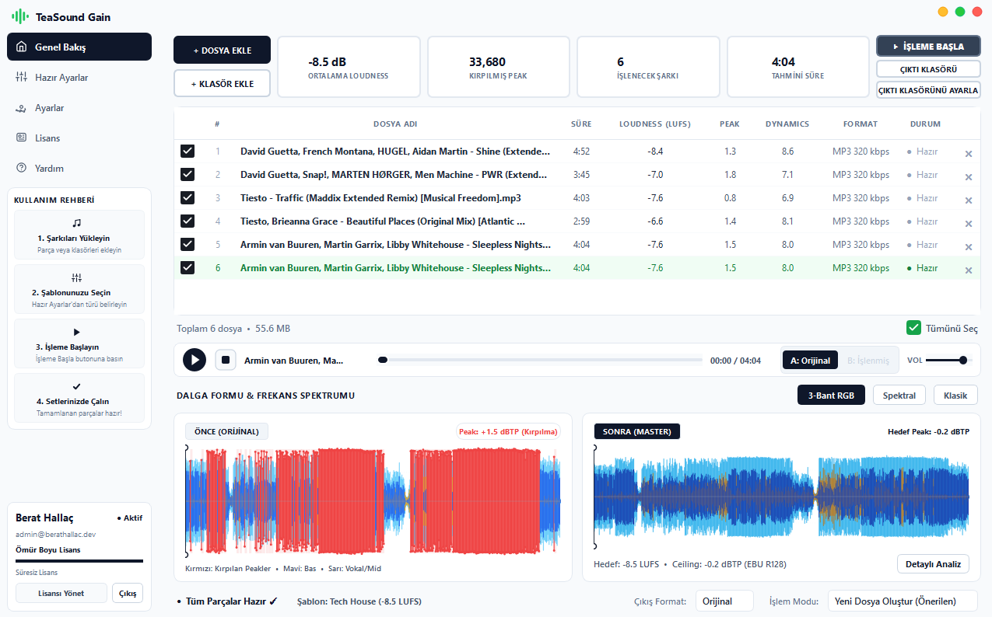Uncheck the highlighted row 6 checkbox

click(188, 267)
